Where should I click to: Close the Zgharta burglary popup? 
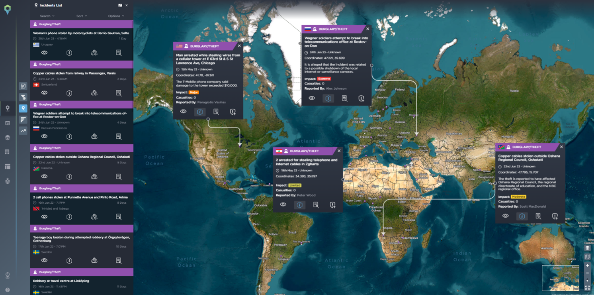tap(339, 151)
